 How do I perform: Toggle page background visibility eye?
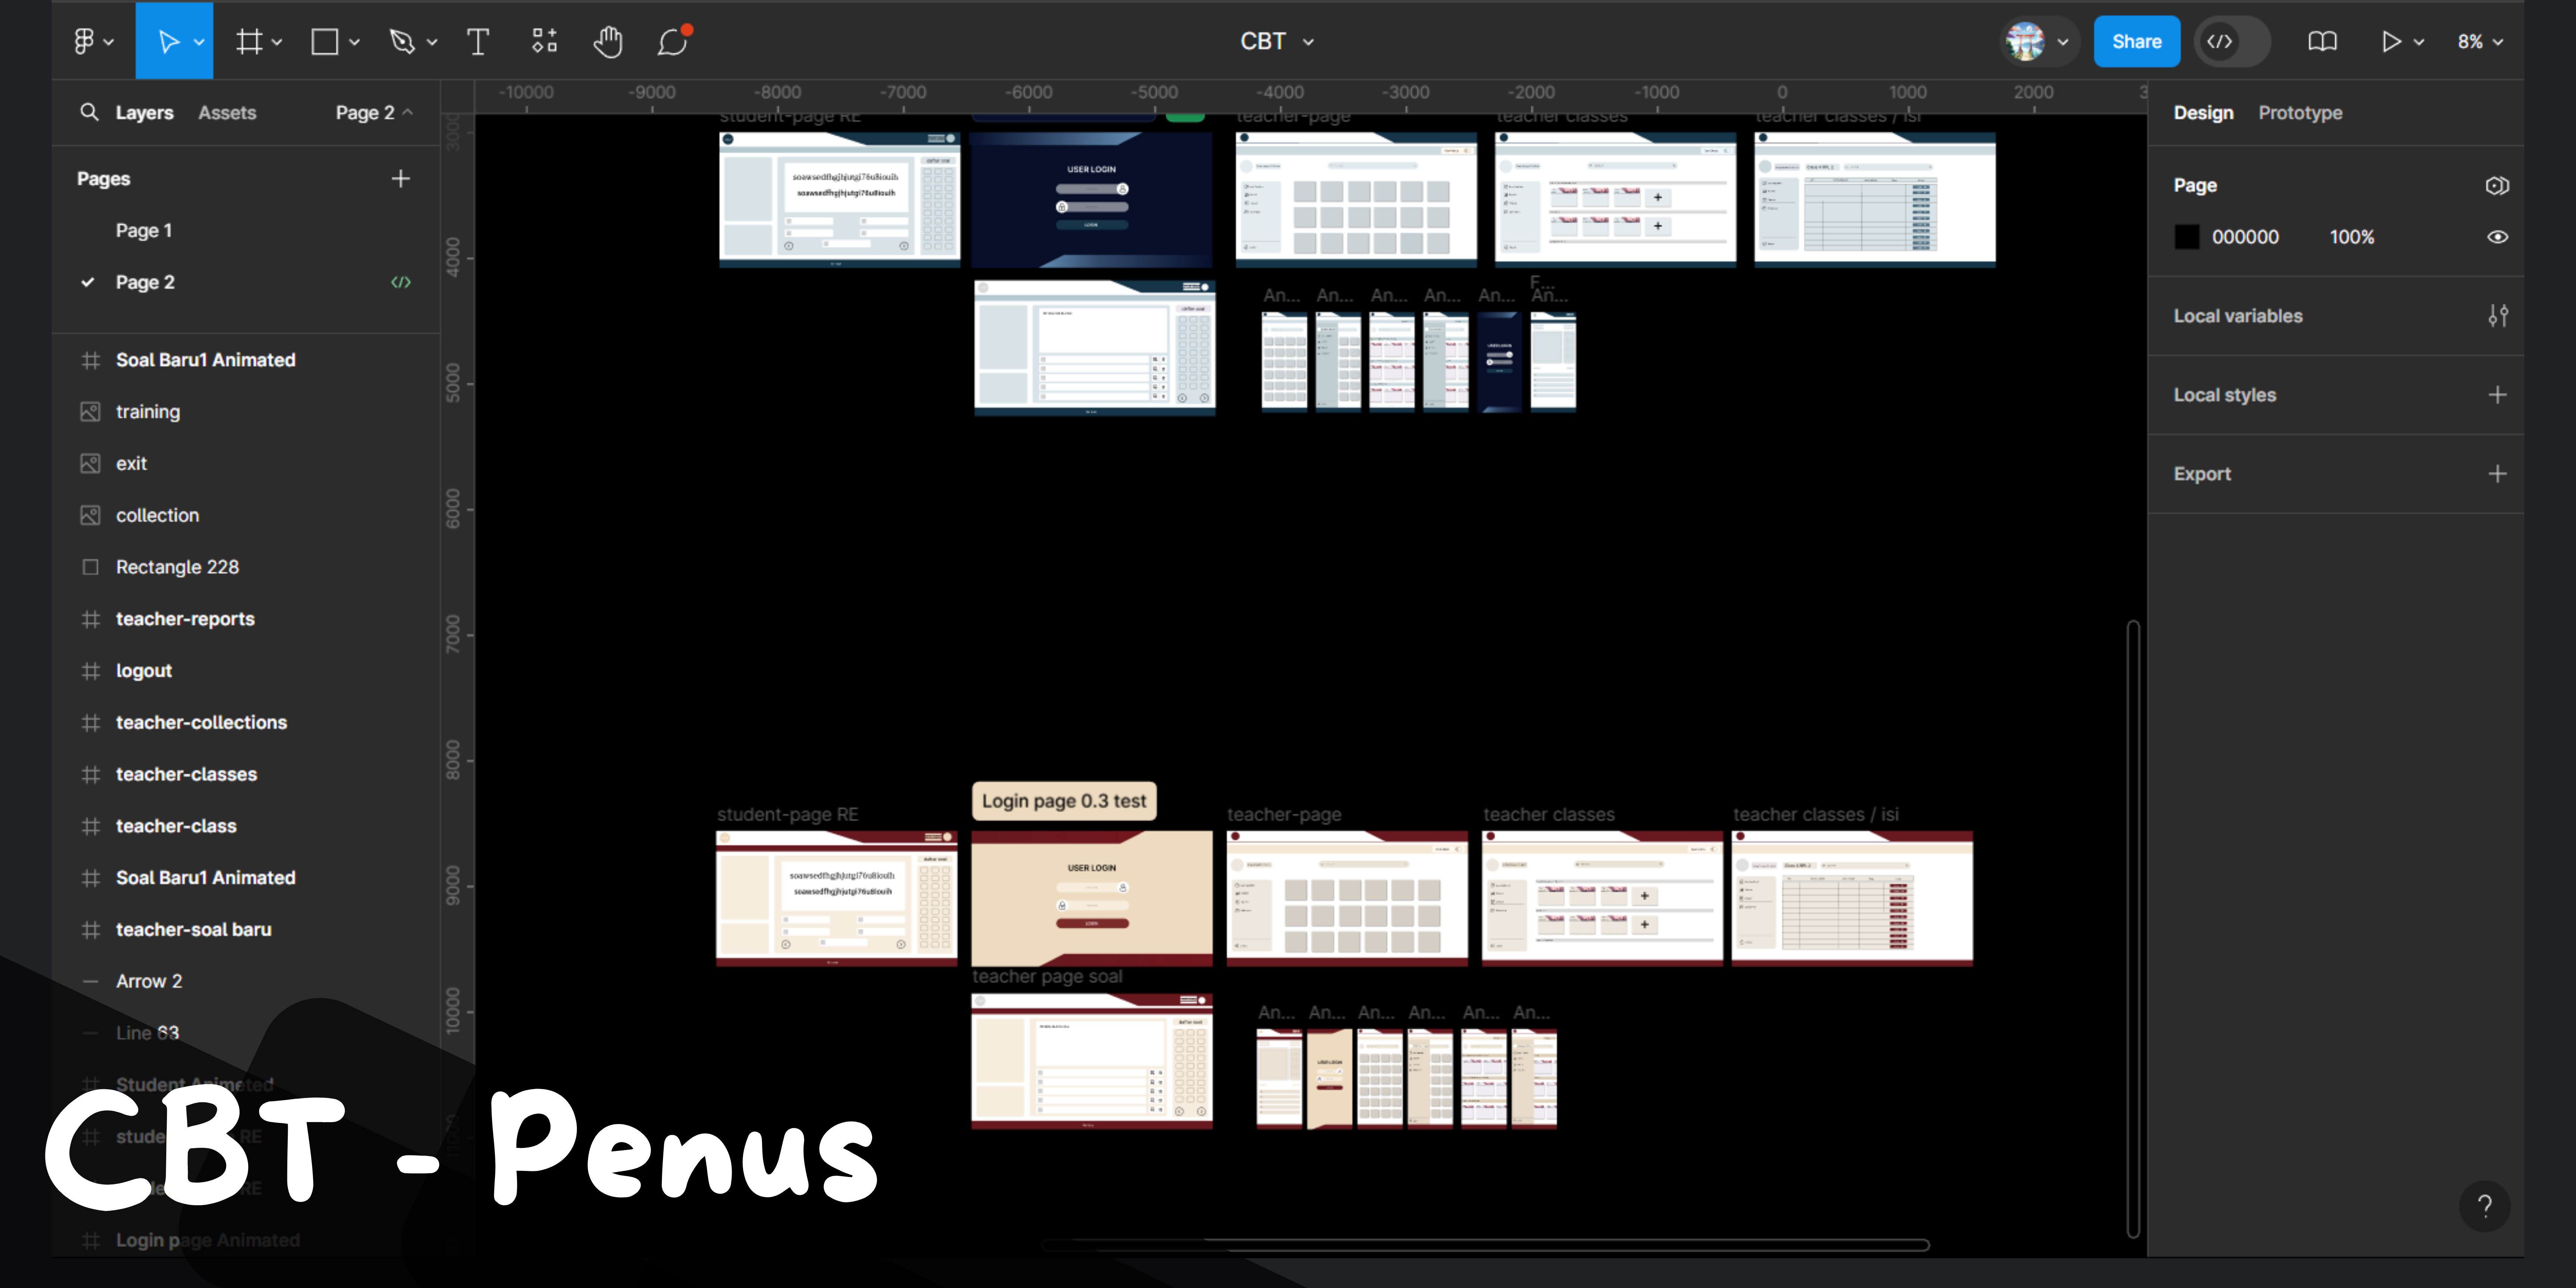coord(2497,237)
